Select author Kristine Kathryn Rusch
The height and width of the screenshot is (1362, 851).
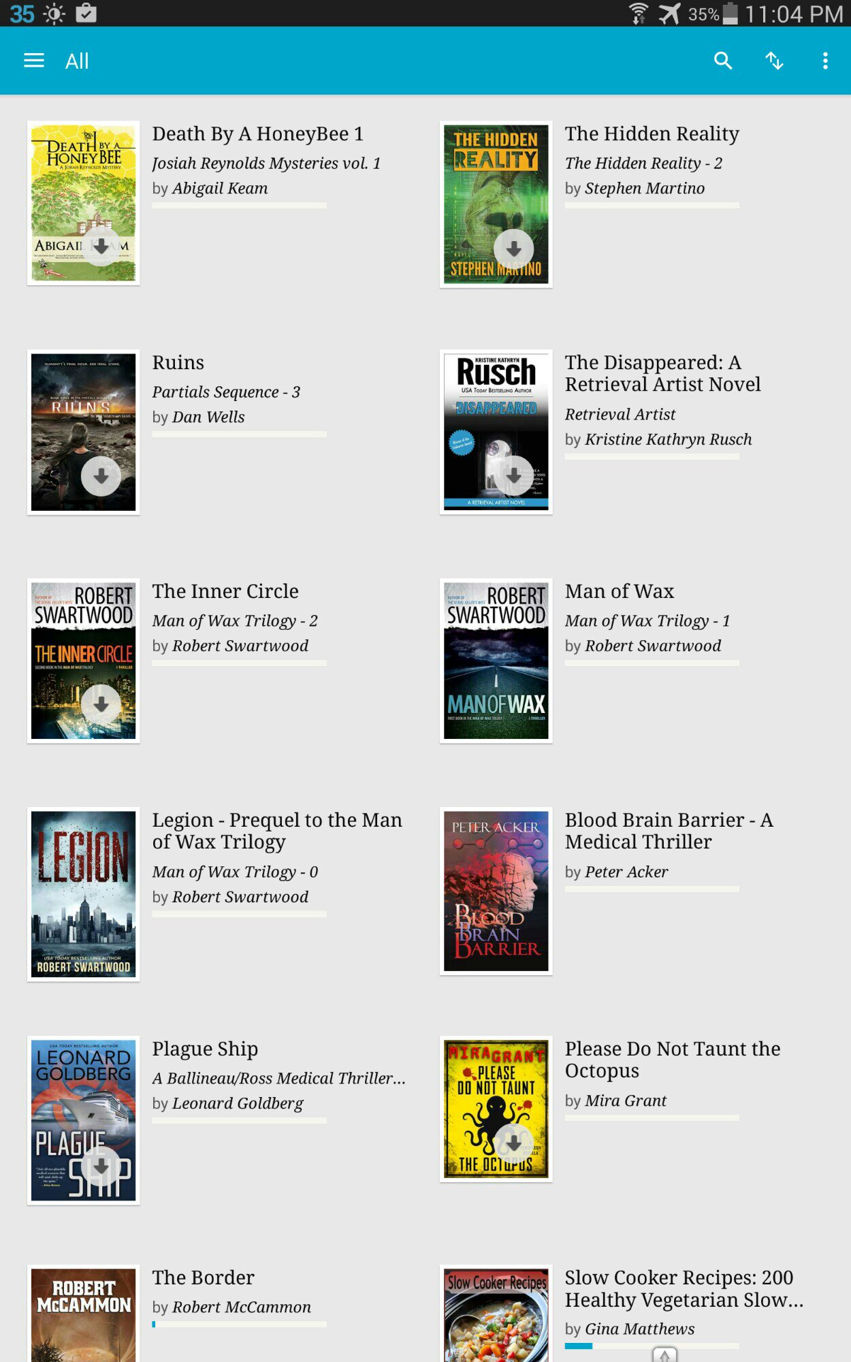pos(668,439)
